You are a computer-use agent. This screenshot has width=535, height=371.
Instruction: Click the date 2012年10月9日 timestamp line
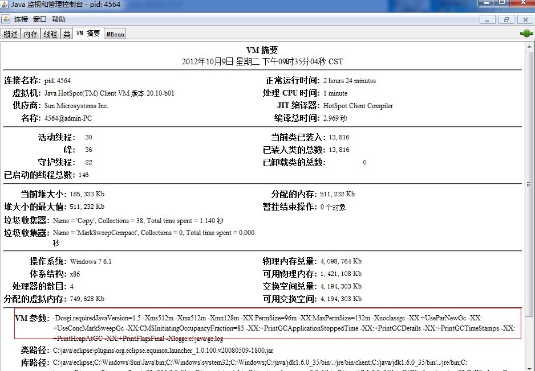[x=262, y=61]
